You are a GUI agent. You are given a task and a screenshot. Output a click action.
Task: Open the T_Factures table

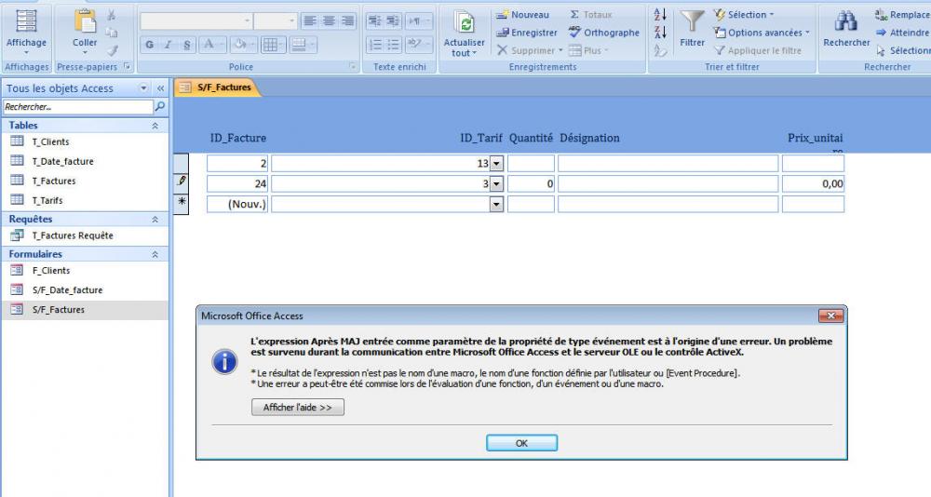click(53, 181)
